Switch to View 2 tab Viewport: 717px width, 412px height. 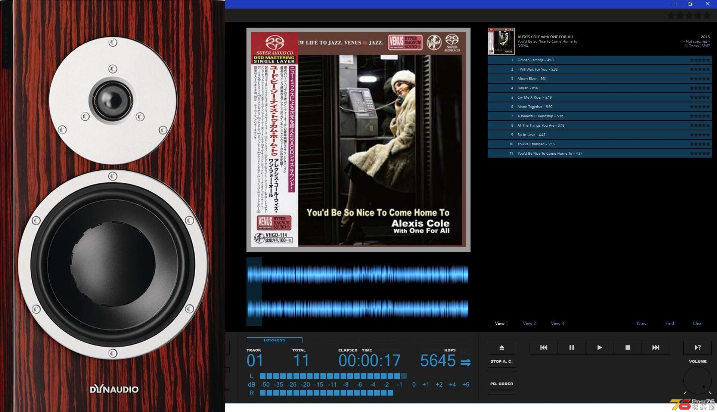(529, 323)
